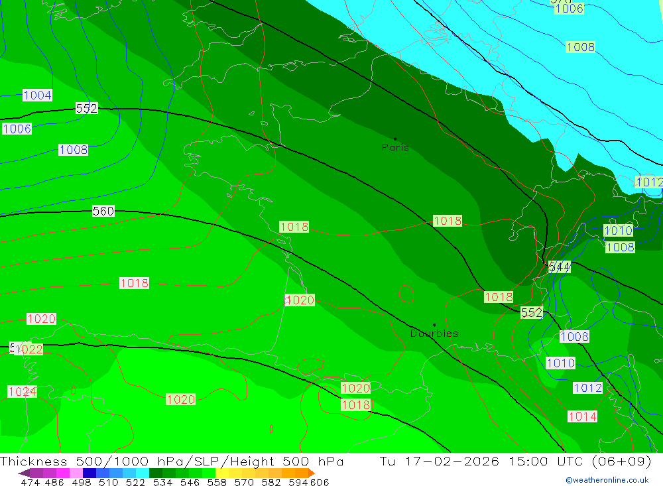Screen dimensions: 663x486
Task: Click the dark blue legend swatch
Action: click(x=90, y=473)
